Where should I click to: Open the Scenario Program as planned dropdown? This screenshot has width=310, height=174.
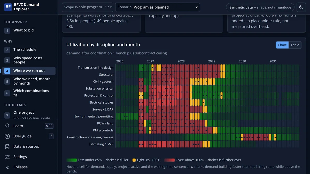158,7
